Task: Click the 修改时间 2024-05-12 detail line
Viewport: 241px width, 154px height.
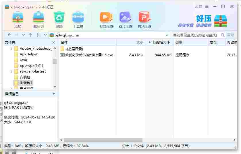Action: point(30,117)
